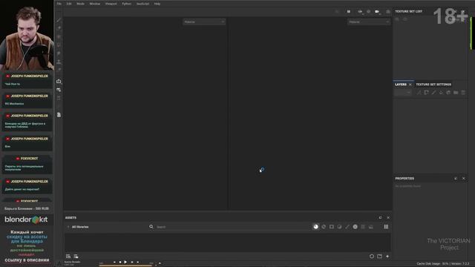475x267 pixels.
Task: Select the Polygon Fill tool
Action: click(x=59, y=45)
